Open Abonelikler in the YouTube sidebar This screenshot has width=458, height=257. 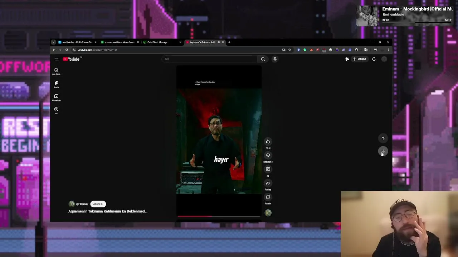pyautogui.click(x=56, y=97)
